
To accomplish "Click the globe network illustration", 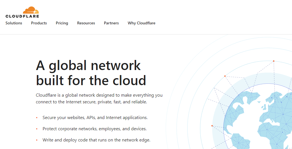I will pyautogui.click(x=229, y=92).
